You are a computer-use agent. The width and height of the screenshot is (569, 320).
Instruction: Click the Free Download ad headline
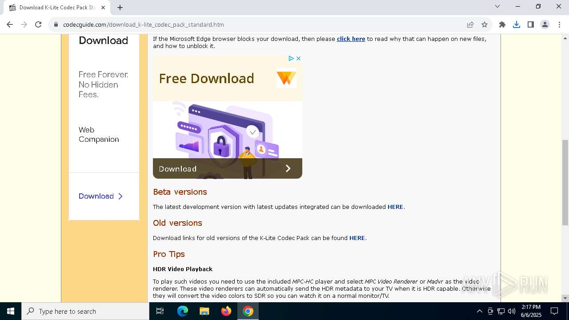(x=206, y=79)
